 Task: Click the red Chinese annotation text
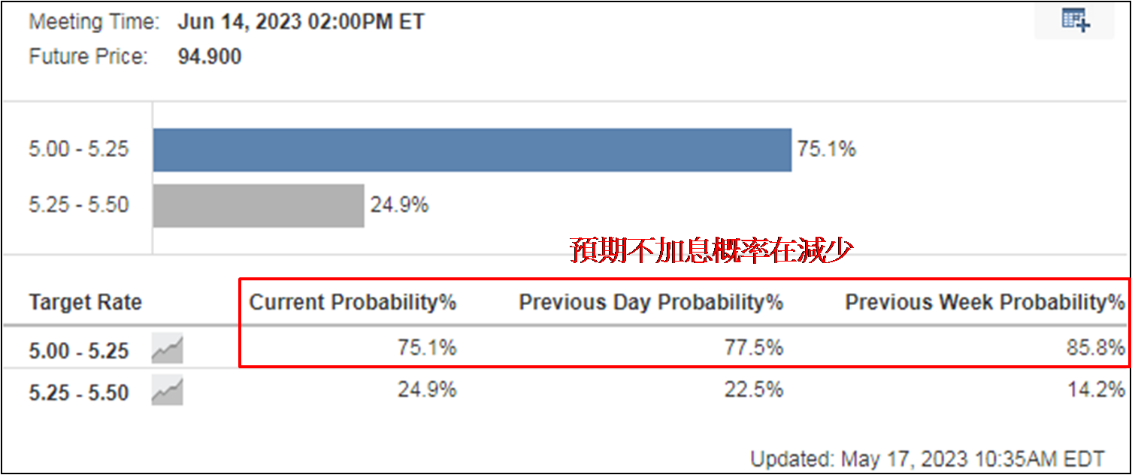pos(710,252)
